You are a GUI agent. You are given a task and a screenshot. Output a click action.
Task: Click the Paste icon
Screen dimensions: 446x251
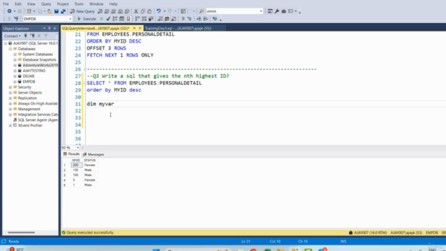pyautogui.click(x=149, y=11)
